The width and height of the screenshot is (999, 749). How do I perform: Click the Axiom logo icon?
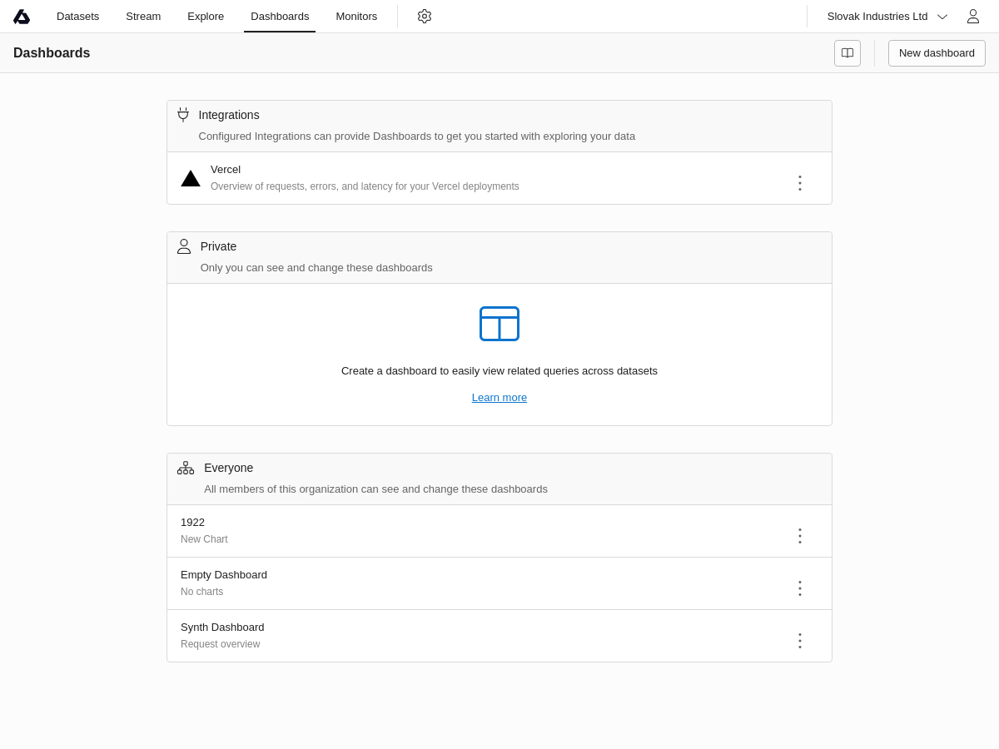coord(22,17)
